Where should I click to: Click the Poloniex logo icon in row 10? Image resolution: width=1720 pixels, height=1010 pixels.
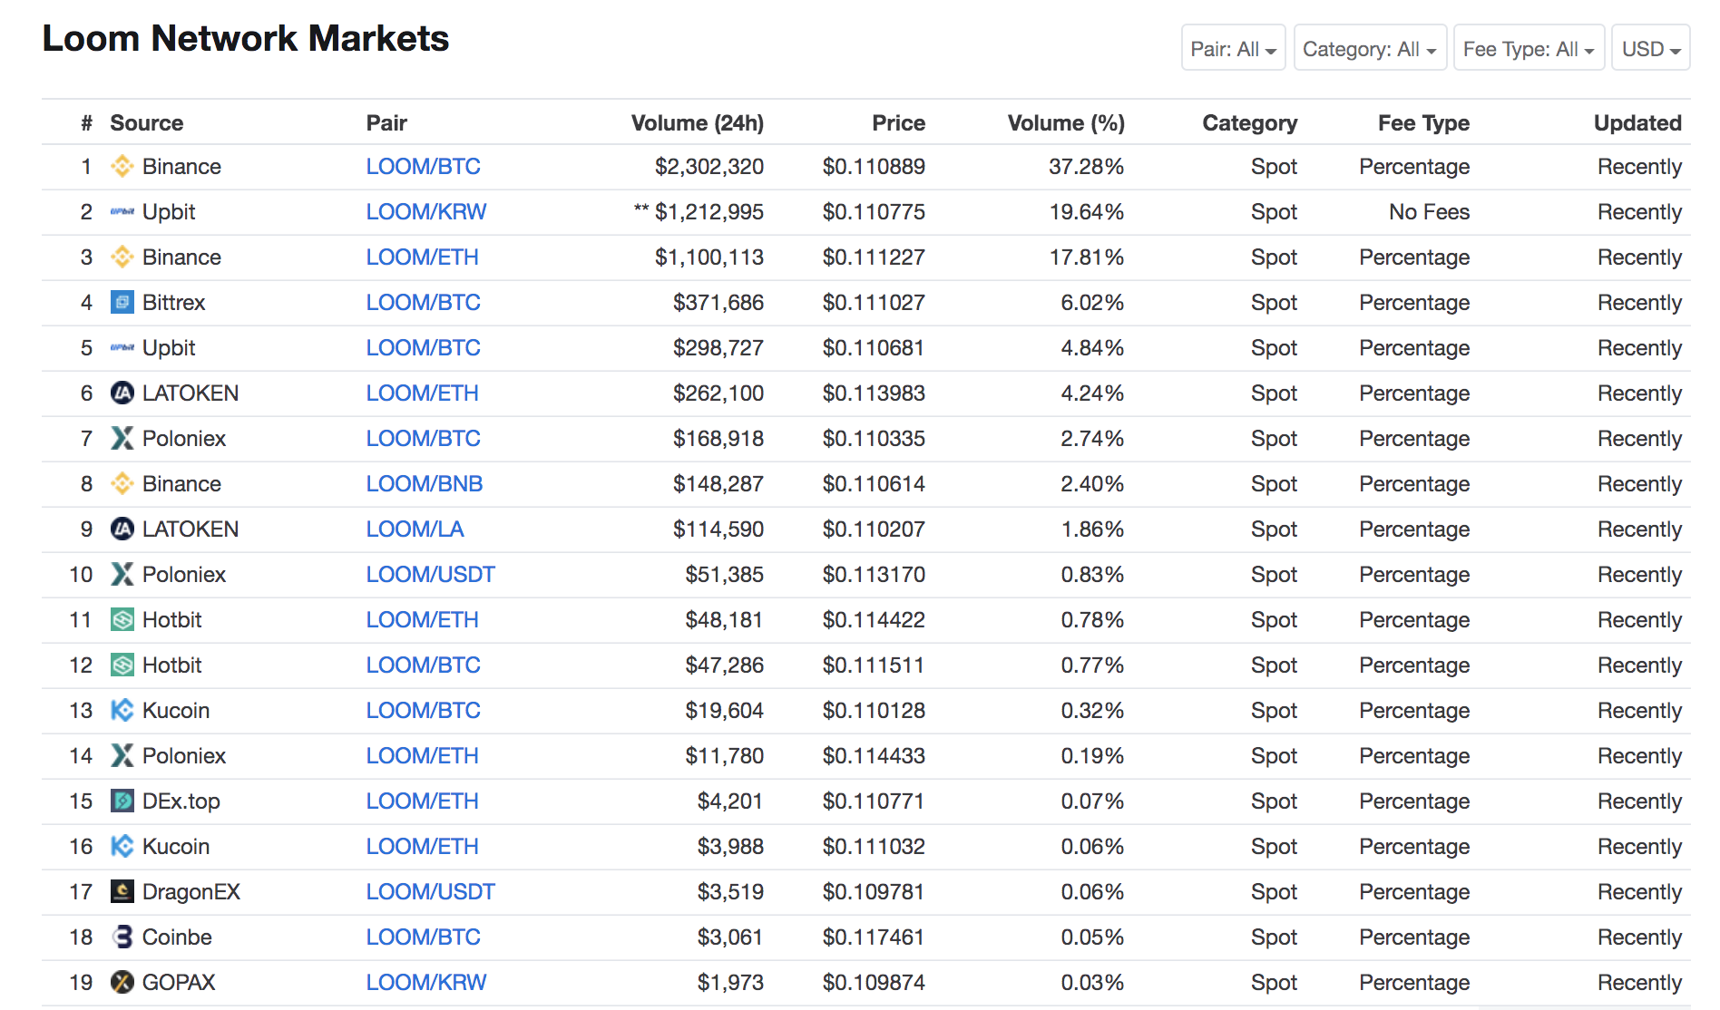122,574
